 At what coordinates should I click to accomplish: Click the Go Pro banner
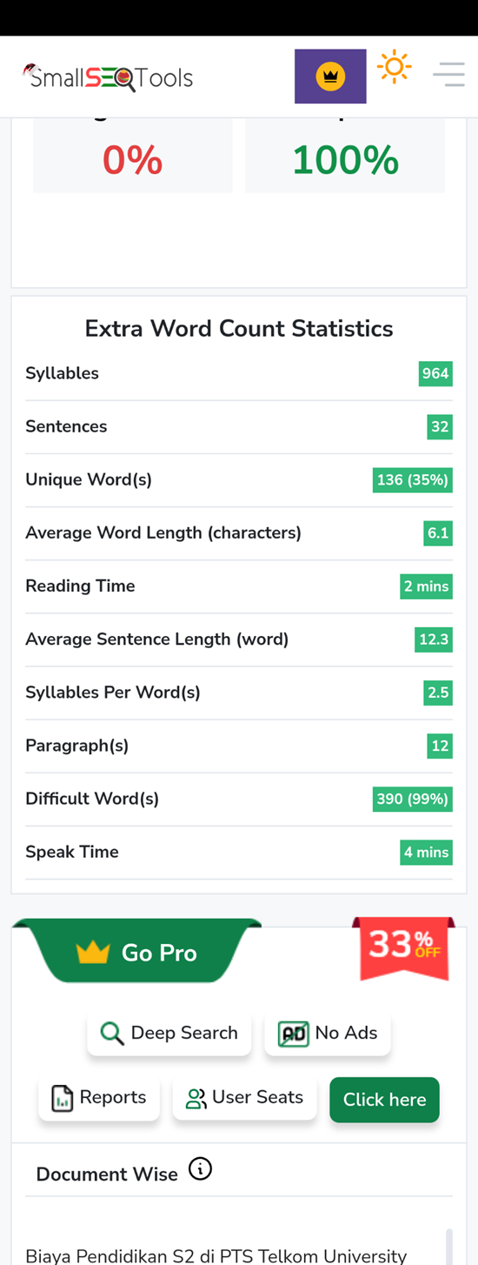pos(137,952)
